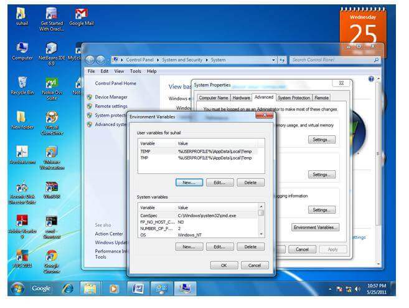The image size is (409, 308).
Task: Open the Windows Start orb
Action: pos(17,289)
